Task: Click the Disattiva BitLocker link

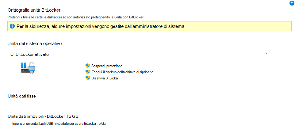Action: (105, 78)
